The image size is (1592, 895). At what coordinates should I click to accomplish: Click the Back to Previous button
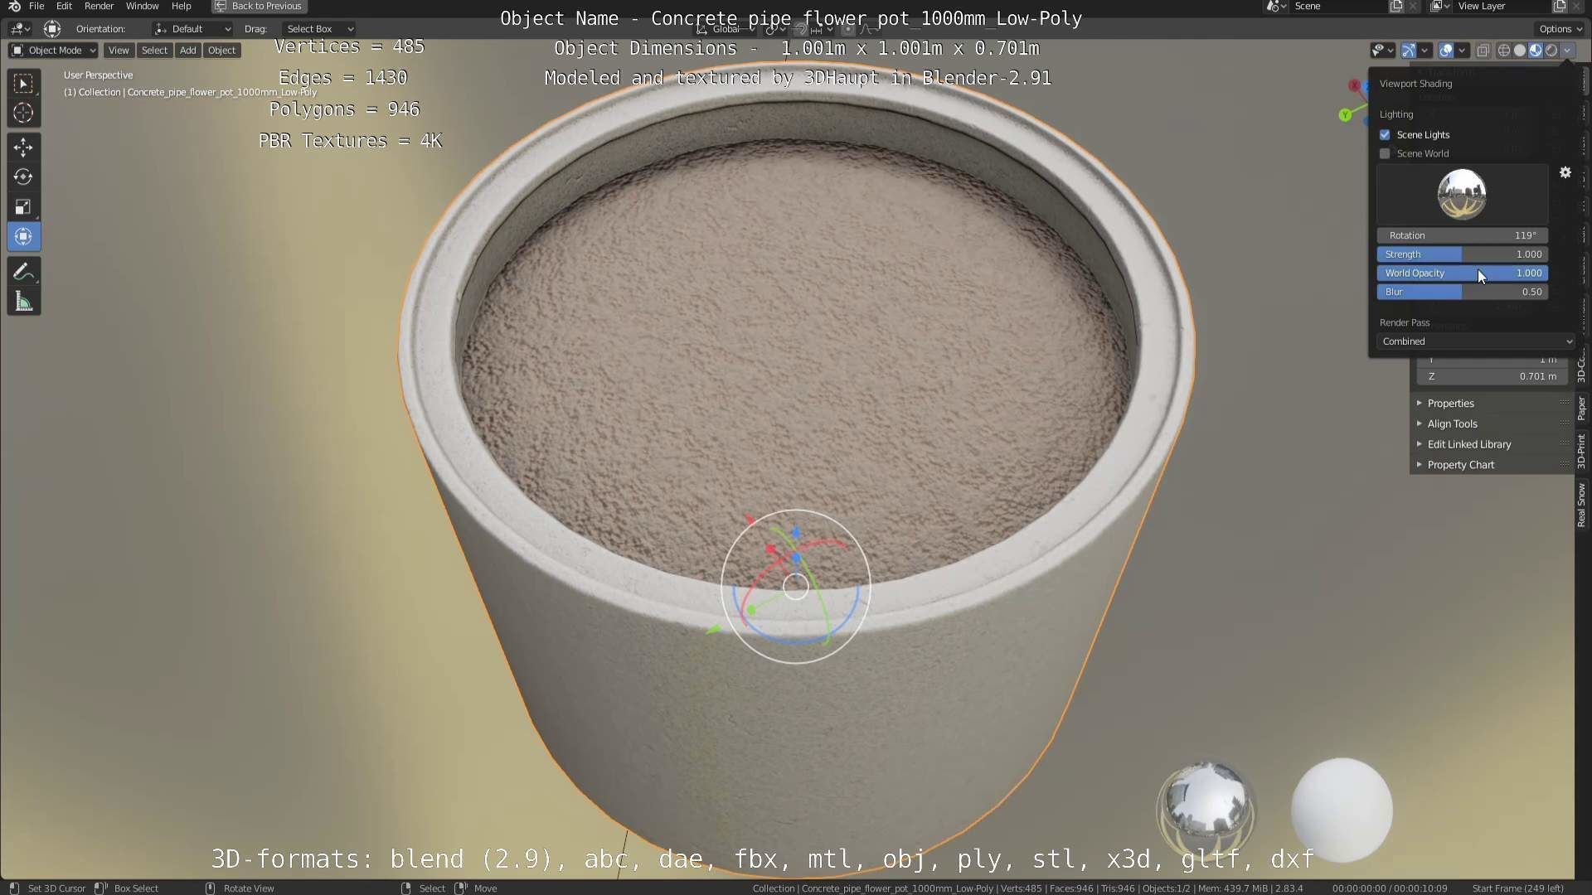point(259,6)
